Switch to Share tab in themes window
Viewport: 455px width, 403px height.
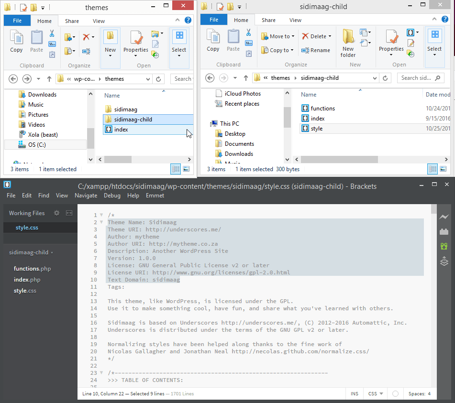[72, 21]
